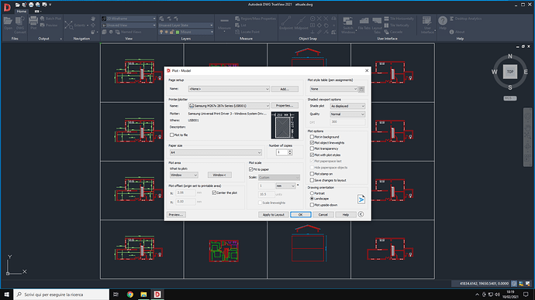Open the Page setup Name dropdown
The height and width of the screenshot is (300, 535).
(x=229, y=89)
